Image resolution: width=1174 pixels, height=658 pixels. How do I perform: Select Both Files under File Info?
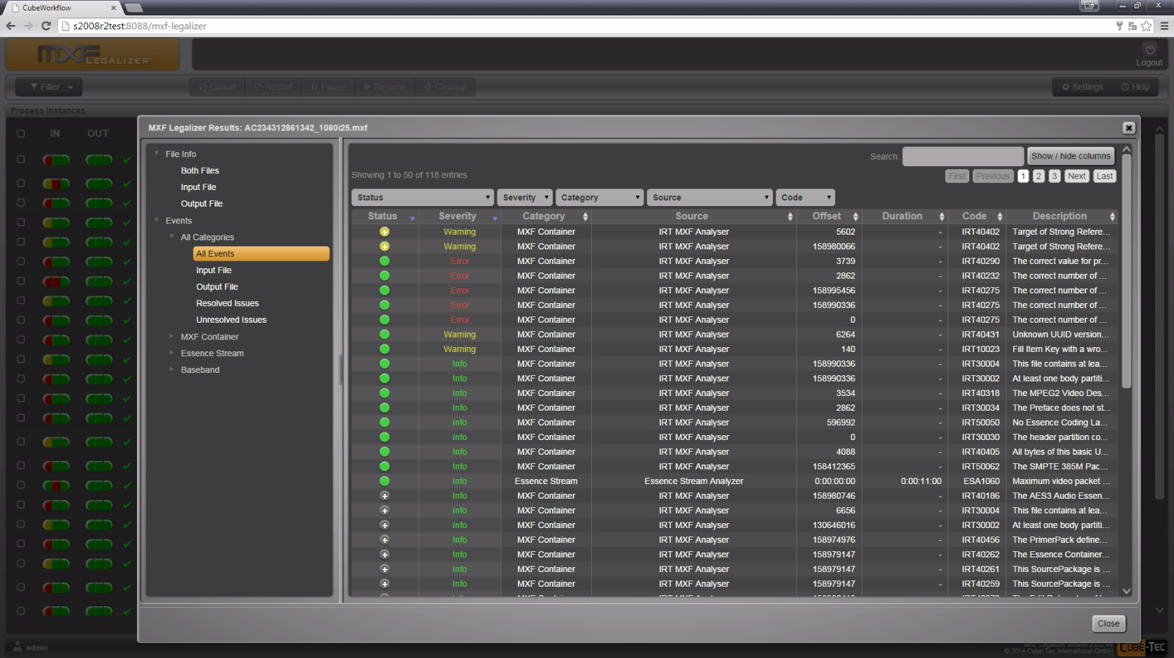tap(200, 170)
